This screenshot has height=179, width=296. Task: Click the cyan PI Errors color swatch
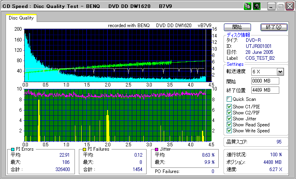pos(13,149)
